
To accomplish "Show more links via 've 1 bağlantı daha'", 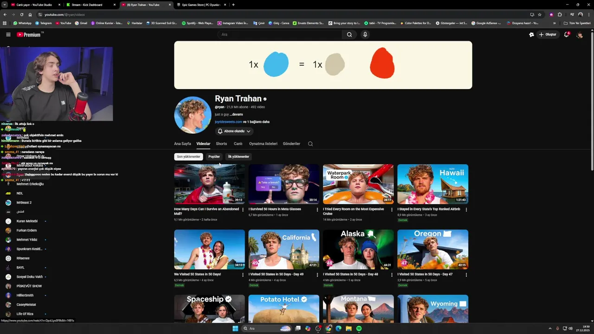I will pos(257,122).
